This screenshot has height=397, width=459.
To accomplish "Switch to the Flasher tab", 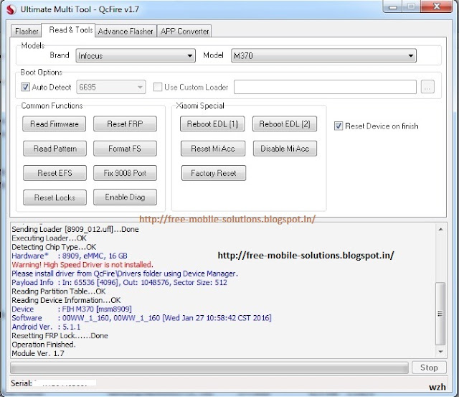I will pyautogui.click(x=26, y=31).
